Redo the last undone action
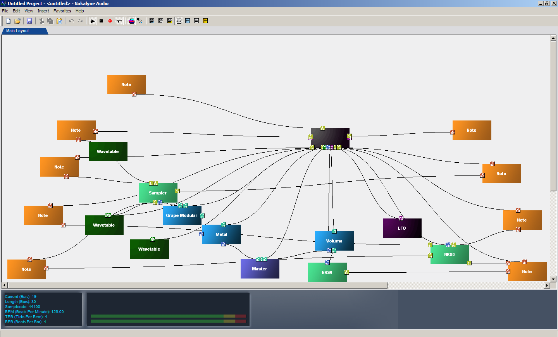Image resolution: width=558 pixels, height=337 pixels. point(80,21)
